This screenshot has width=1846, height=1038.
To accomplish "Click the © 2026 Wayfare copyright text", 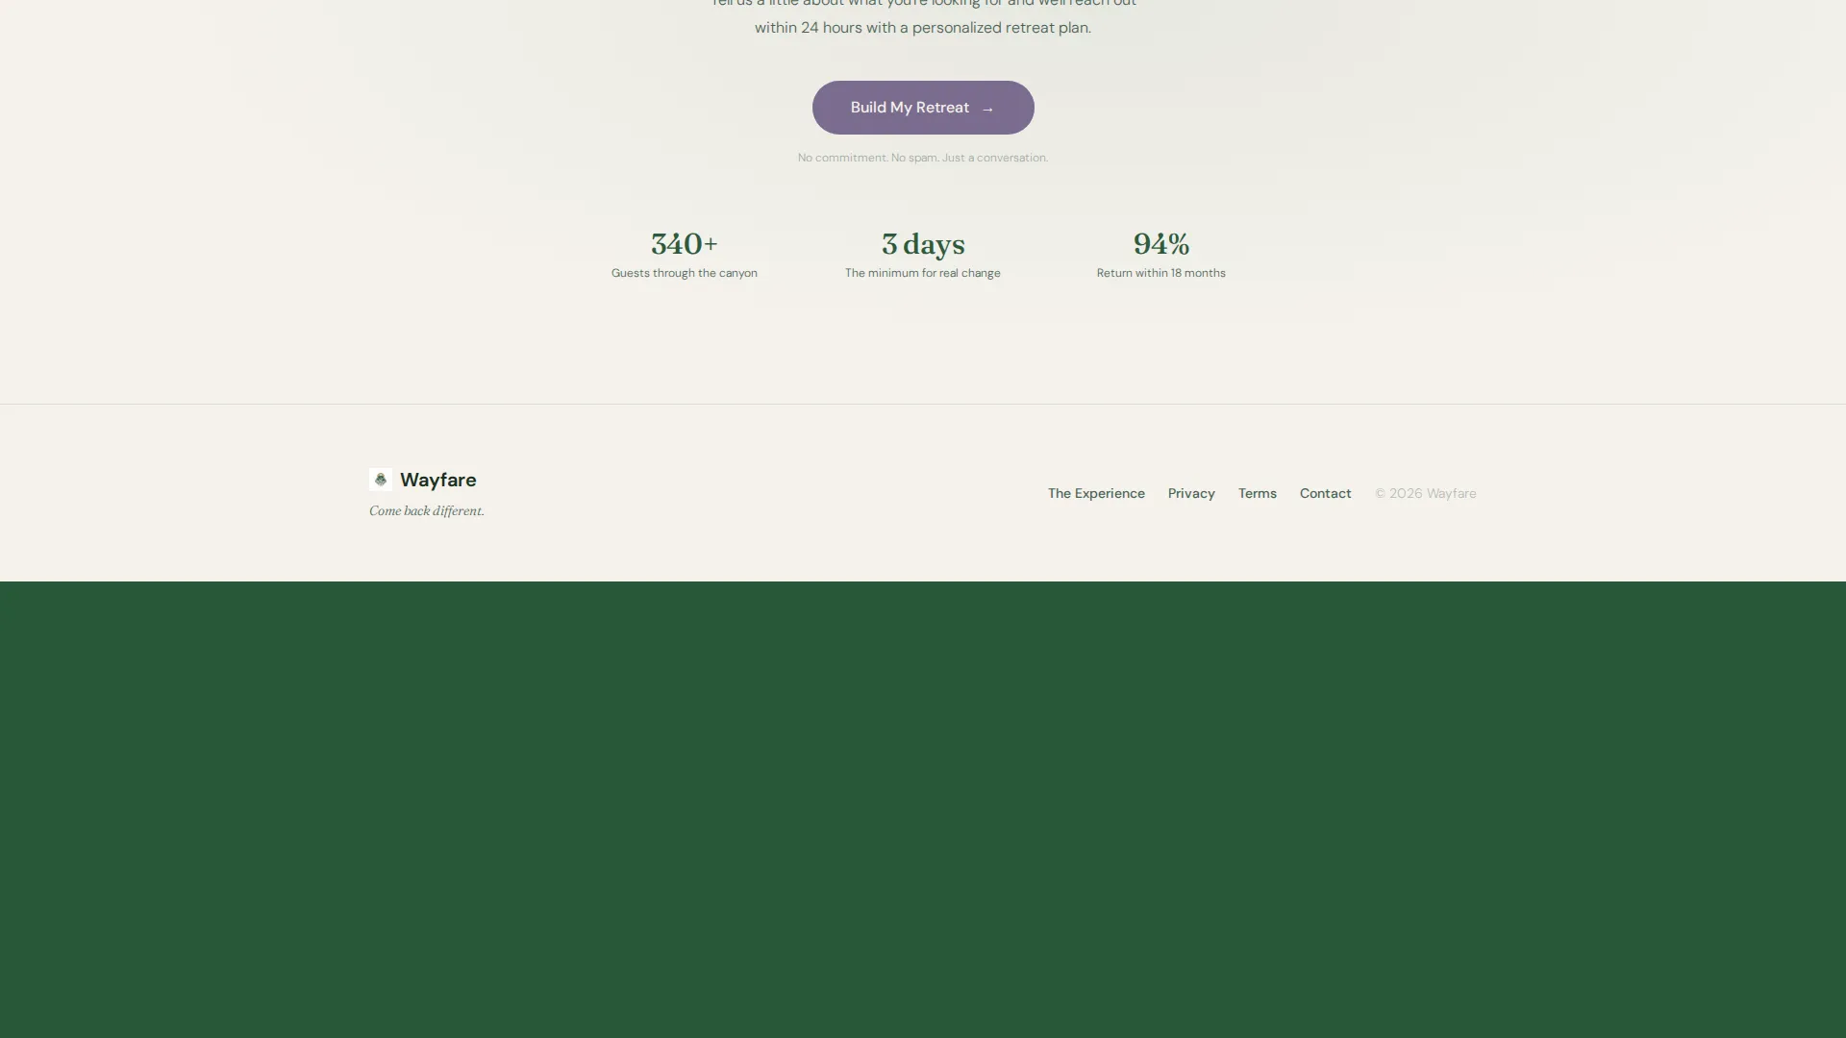I will (1426, 493).
